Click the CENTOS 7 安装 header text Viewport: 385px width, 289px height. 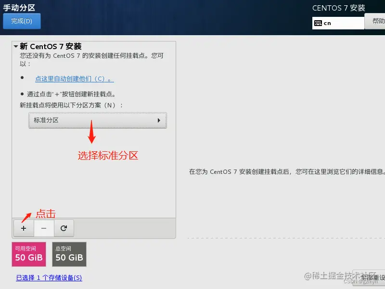point(339,8)
